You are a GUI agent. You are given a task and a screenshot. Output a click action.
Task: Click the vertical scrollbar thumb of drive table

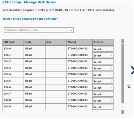pyautogui.click(x=123, y=73)
